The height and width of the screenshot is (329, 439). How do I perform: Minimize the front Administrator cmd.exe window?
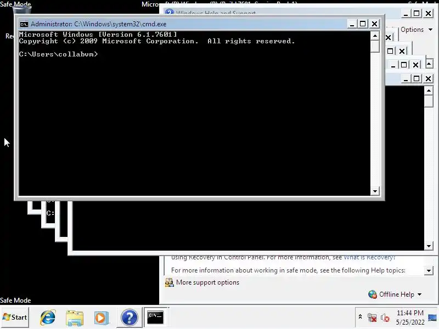coord(352,24)
